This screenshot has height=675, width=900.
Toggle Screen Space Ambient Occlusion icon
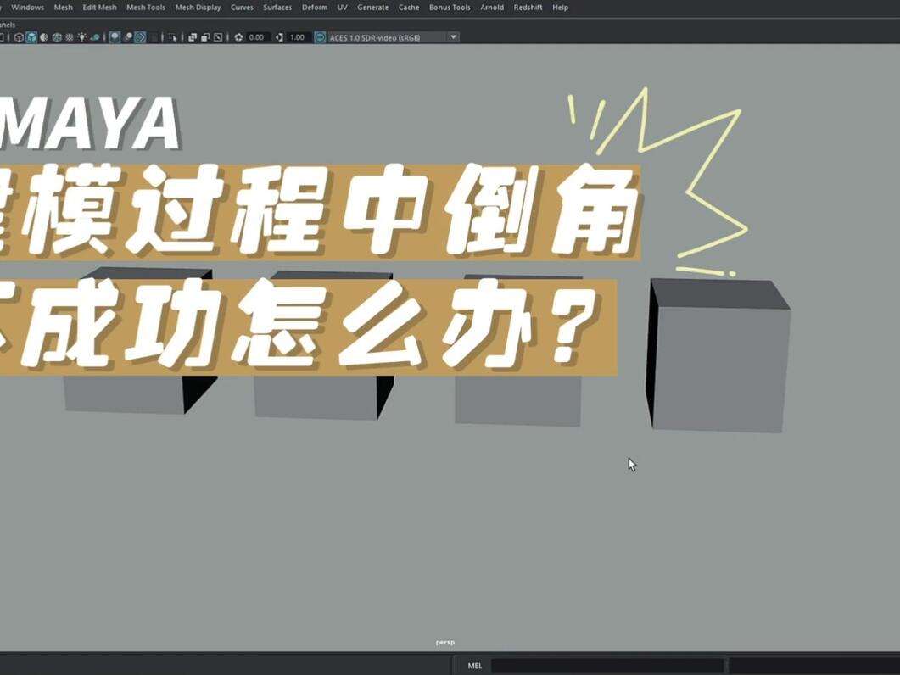[x=115, y=37]
